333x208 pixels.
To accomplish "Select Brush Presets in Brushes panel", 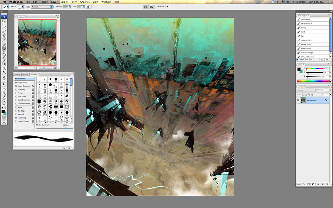I will [x=24, y=79].
